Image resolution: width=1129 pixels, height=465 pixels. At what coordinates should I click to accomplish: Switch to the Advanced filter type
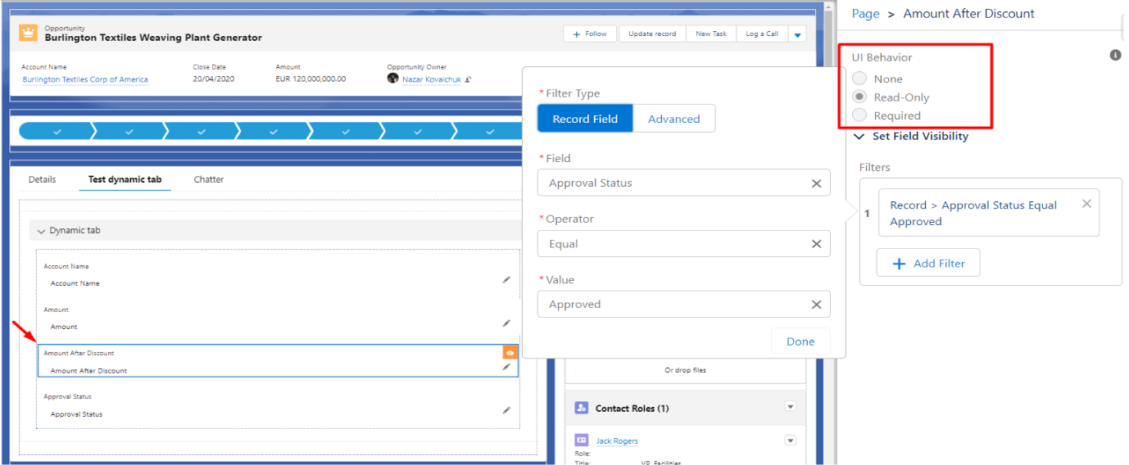[673, 119]
